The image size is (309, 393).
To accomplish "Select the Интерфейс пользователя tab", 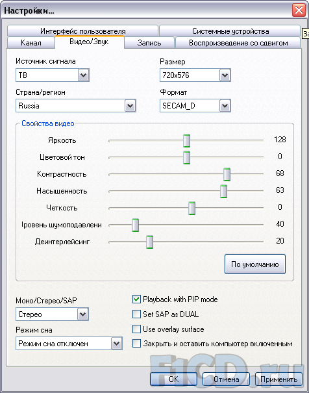I will click(x=83, y=31).
